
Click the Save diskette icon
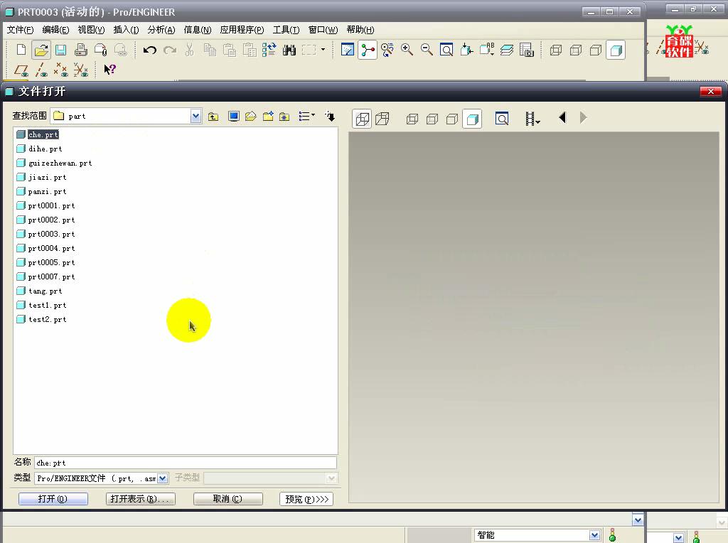pyautogui.click(x=61, y=50)
